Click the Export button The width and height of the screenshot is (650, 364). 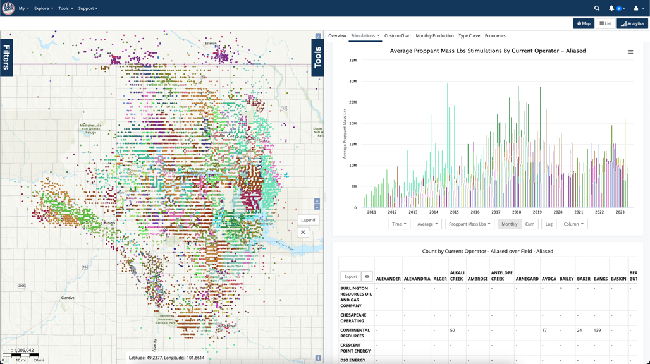(x=350, y=276)
